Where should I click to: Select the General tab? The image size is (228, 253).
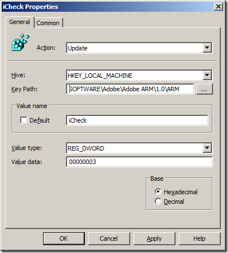pos(20,22)
